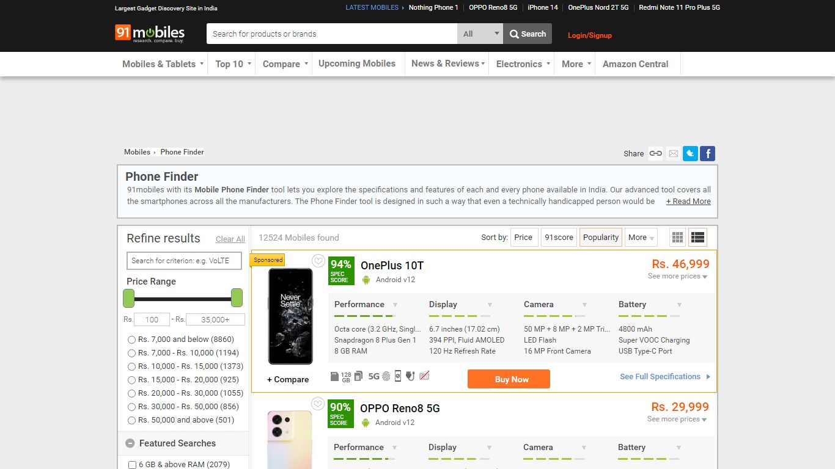Viewport: 835px width, 469px height.
Task: Select Rs. 15,000 - Rs. 20,000 price filter
Action: 131,380
